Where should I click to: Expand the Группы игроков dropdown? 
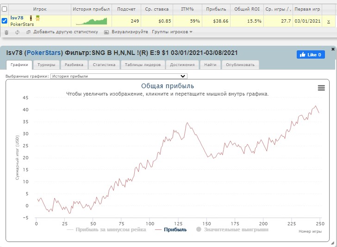[x=172, y=32]
